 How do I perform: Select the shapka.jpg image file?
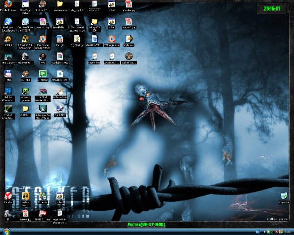[x=129, y=5]
